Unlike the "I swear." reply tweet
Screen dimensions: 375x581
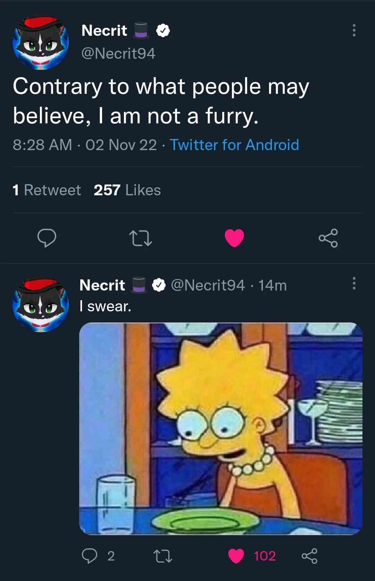point(236,556)
